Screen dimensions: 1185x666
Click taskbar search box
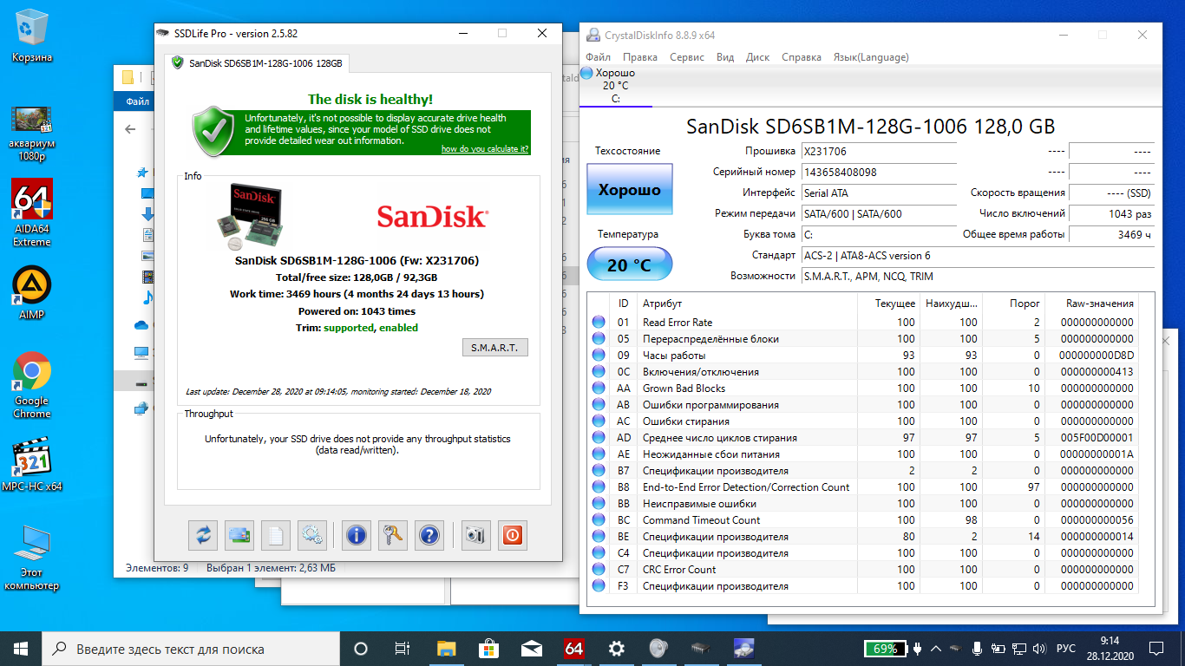[191, 648]
